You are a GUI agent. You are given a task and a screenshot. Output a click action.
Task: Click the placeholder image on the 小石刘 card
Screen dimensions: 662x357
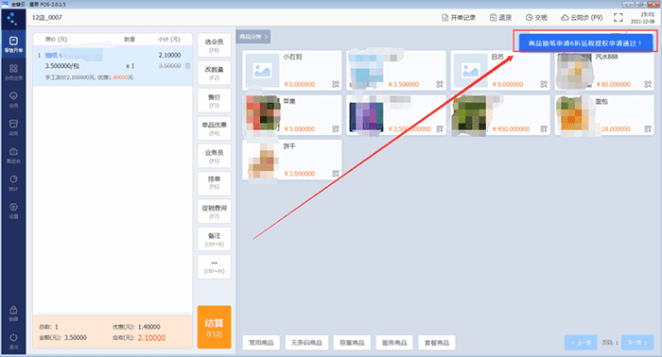(x=262, y=71)
